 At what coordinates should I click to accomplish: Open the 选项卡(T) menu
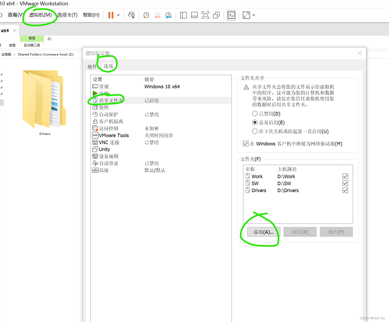[x=67, y=15]
